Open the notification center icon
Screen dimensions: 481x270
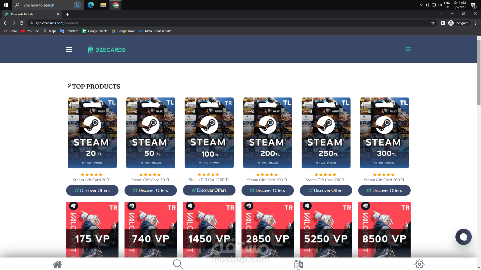point(473,5)
